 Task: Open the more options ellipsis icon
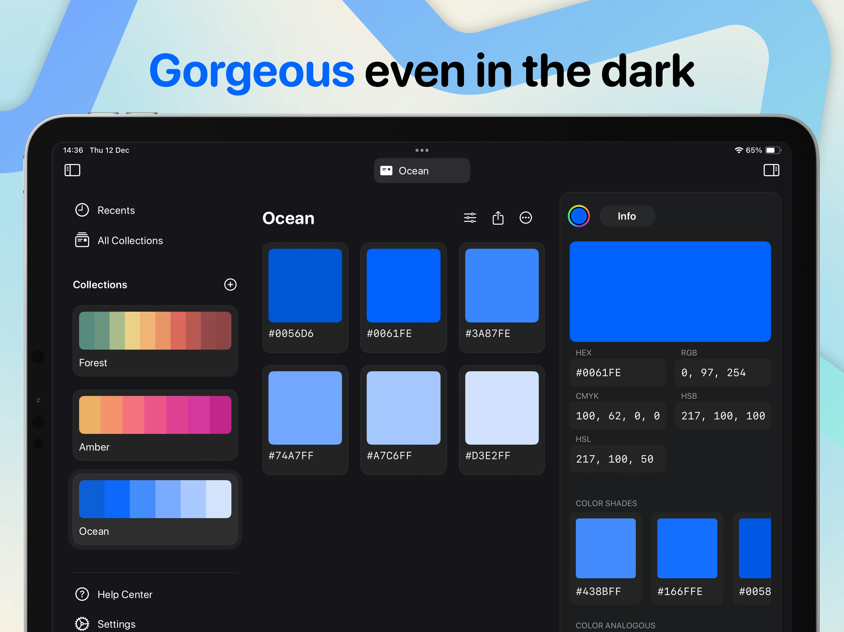tap(526, 218)
